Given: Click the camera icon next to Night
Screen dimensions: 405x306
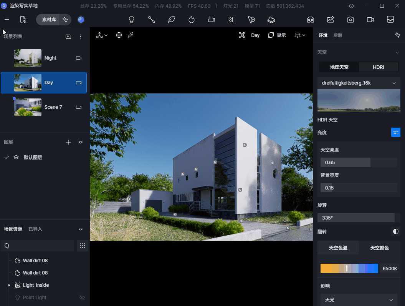Looking at the screenshot, I should pos(79,58).
